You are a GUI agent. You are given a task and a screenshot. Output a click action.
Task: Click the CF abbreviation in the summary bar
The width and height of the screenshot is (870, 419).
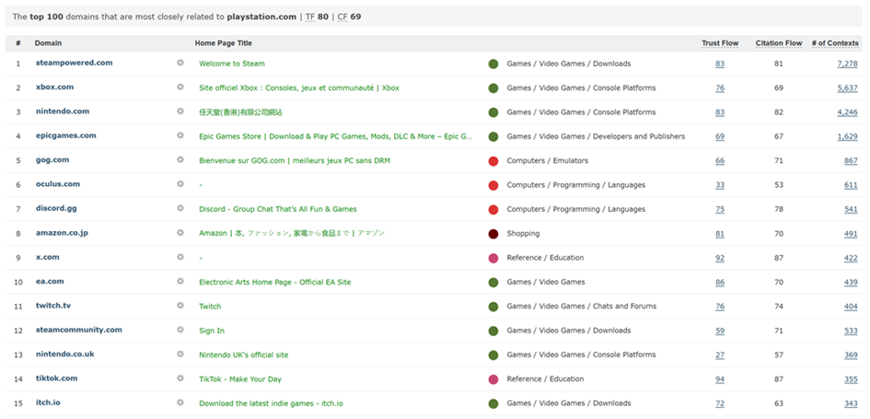tap(342, 17)
